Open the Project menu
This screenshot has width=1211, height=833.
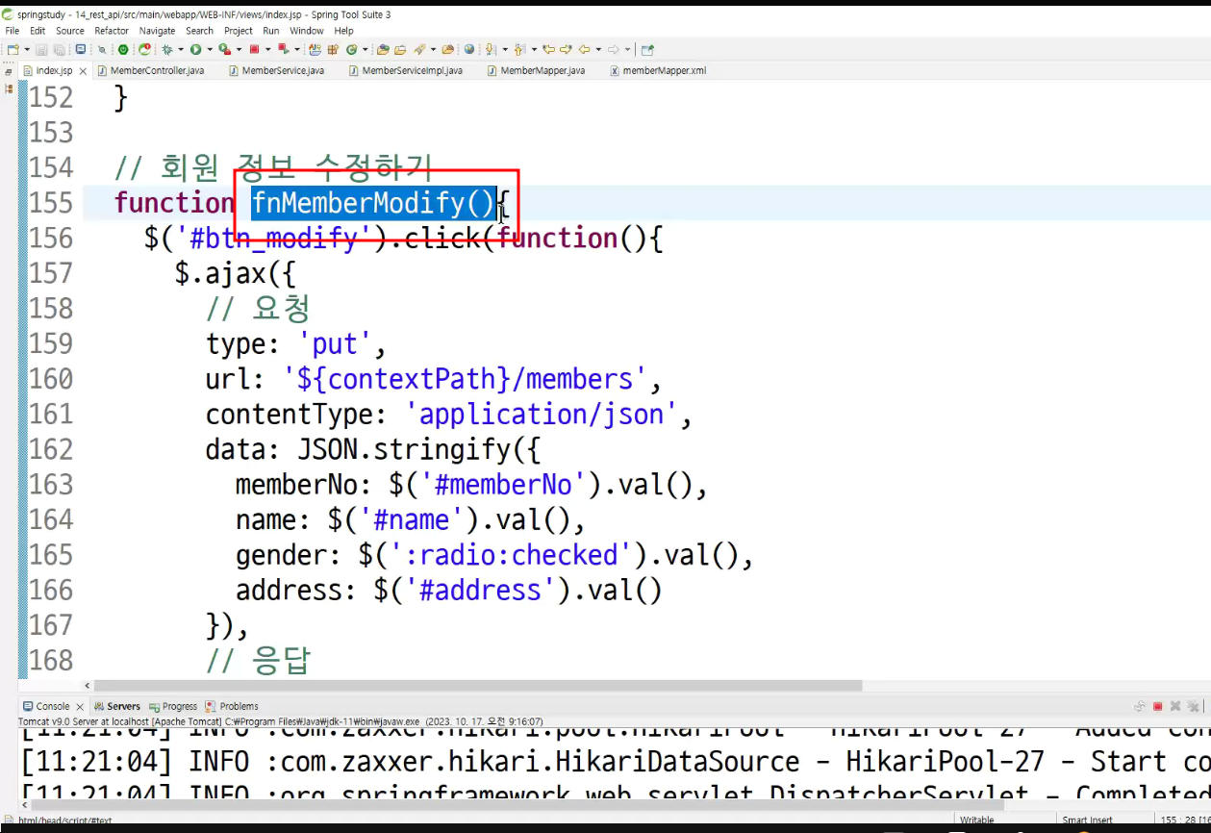pos(238,31)
